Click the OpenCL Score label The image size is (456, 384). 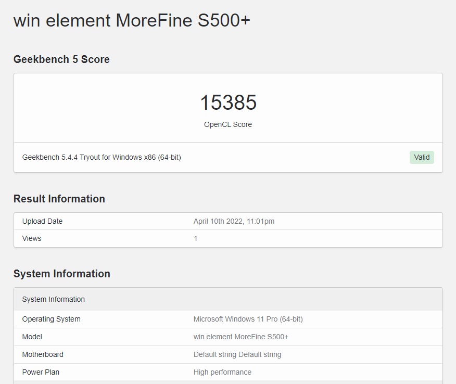tap(228, 124)
